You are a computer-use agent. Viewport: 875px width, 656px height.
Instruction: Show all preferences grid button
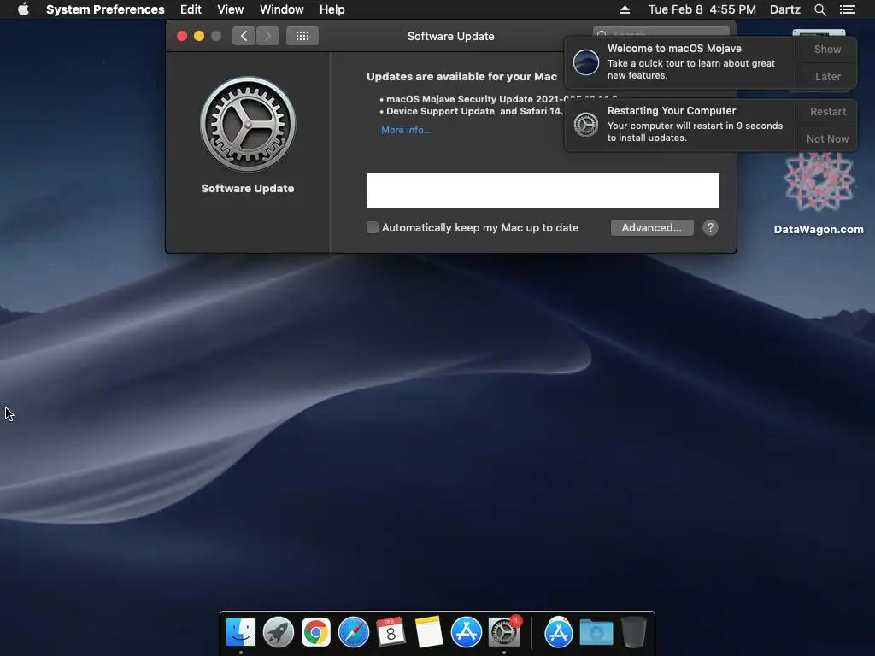tap(302, 36)
